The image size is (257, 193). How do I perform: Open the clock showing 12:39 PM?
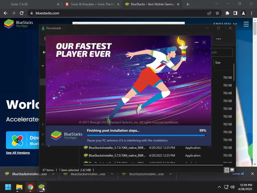(x=245, y=187)
